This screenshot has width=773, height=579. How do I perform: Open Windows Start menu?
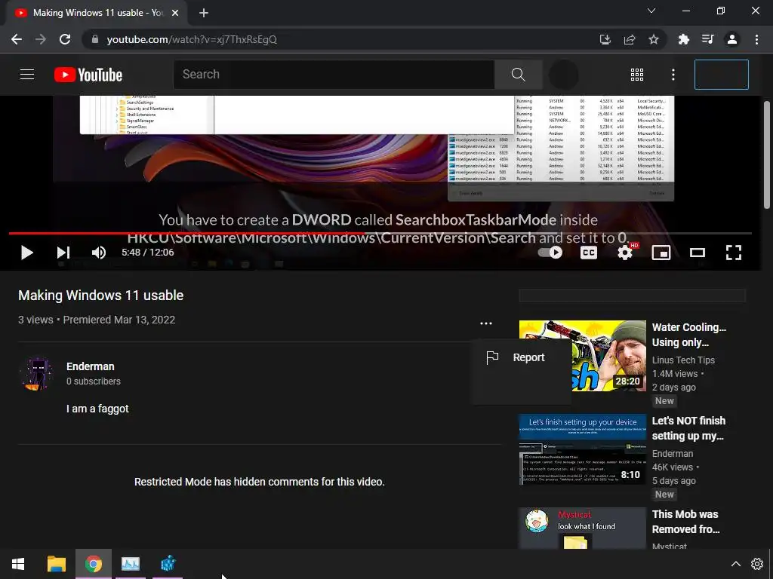pyautogui.click(x=18, y=564)
